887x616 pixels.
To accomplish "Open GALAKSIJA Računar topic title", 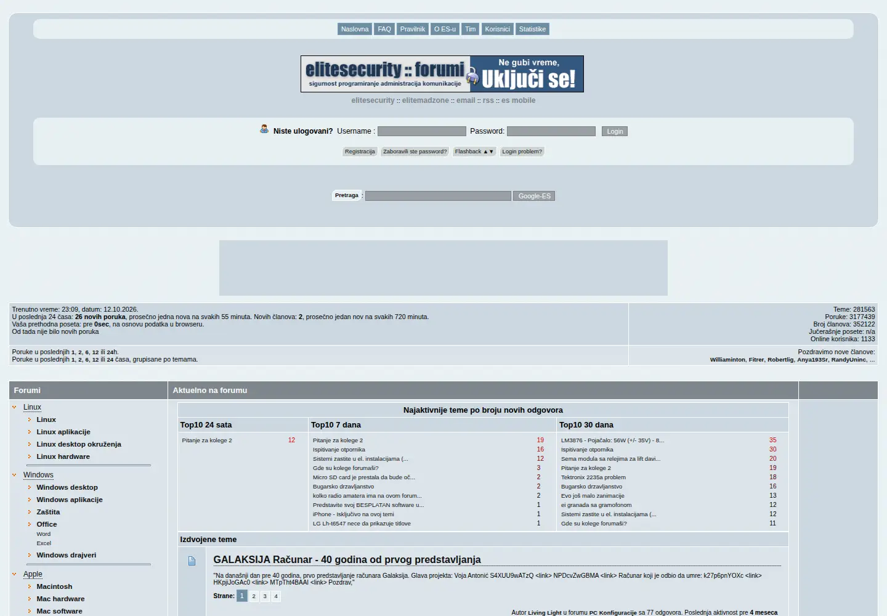I will pos(347,559).
